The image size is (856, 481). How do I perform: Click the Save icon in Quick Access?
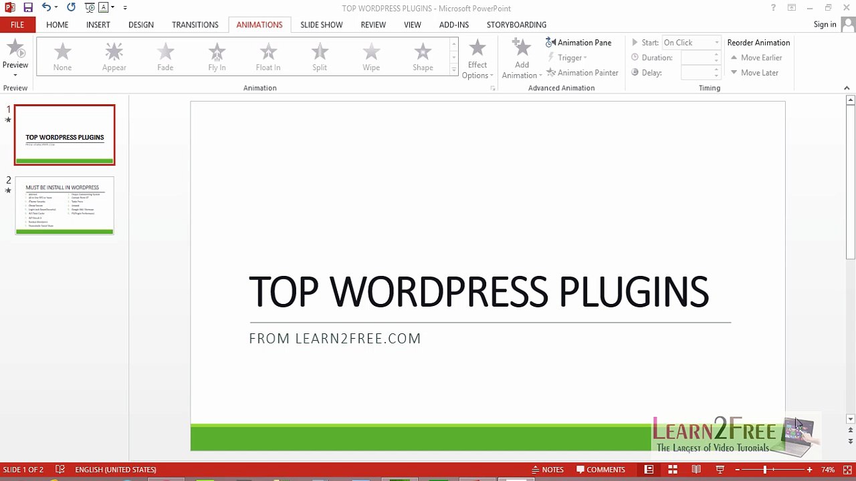[x=28, y=7]
